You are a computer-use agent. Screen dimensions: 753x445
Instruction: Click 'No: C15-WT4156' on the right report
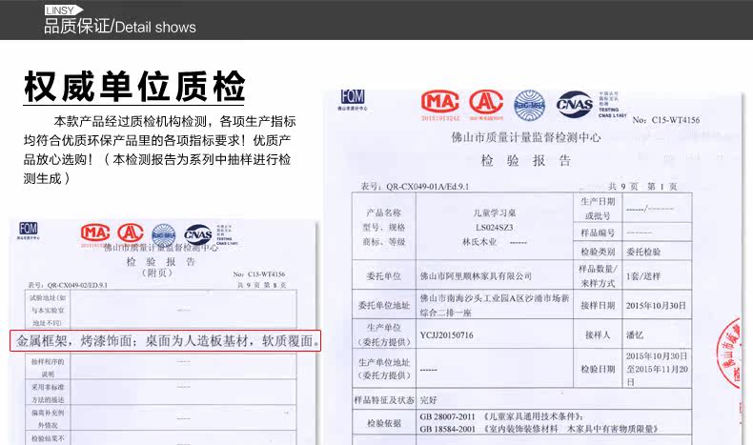click(666, 120)
